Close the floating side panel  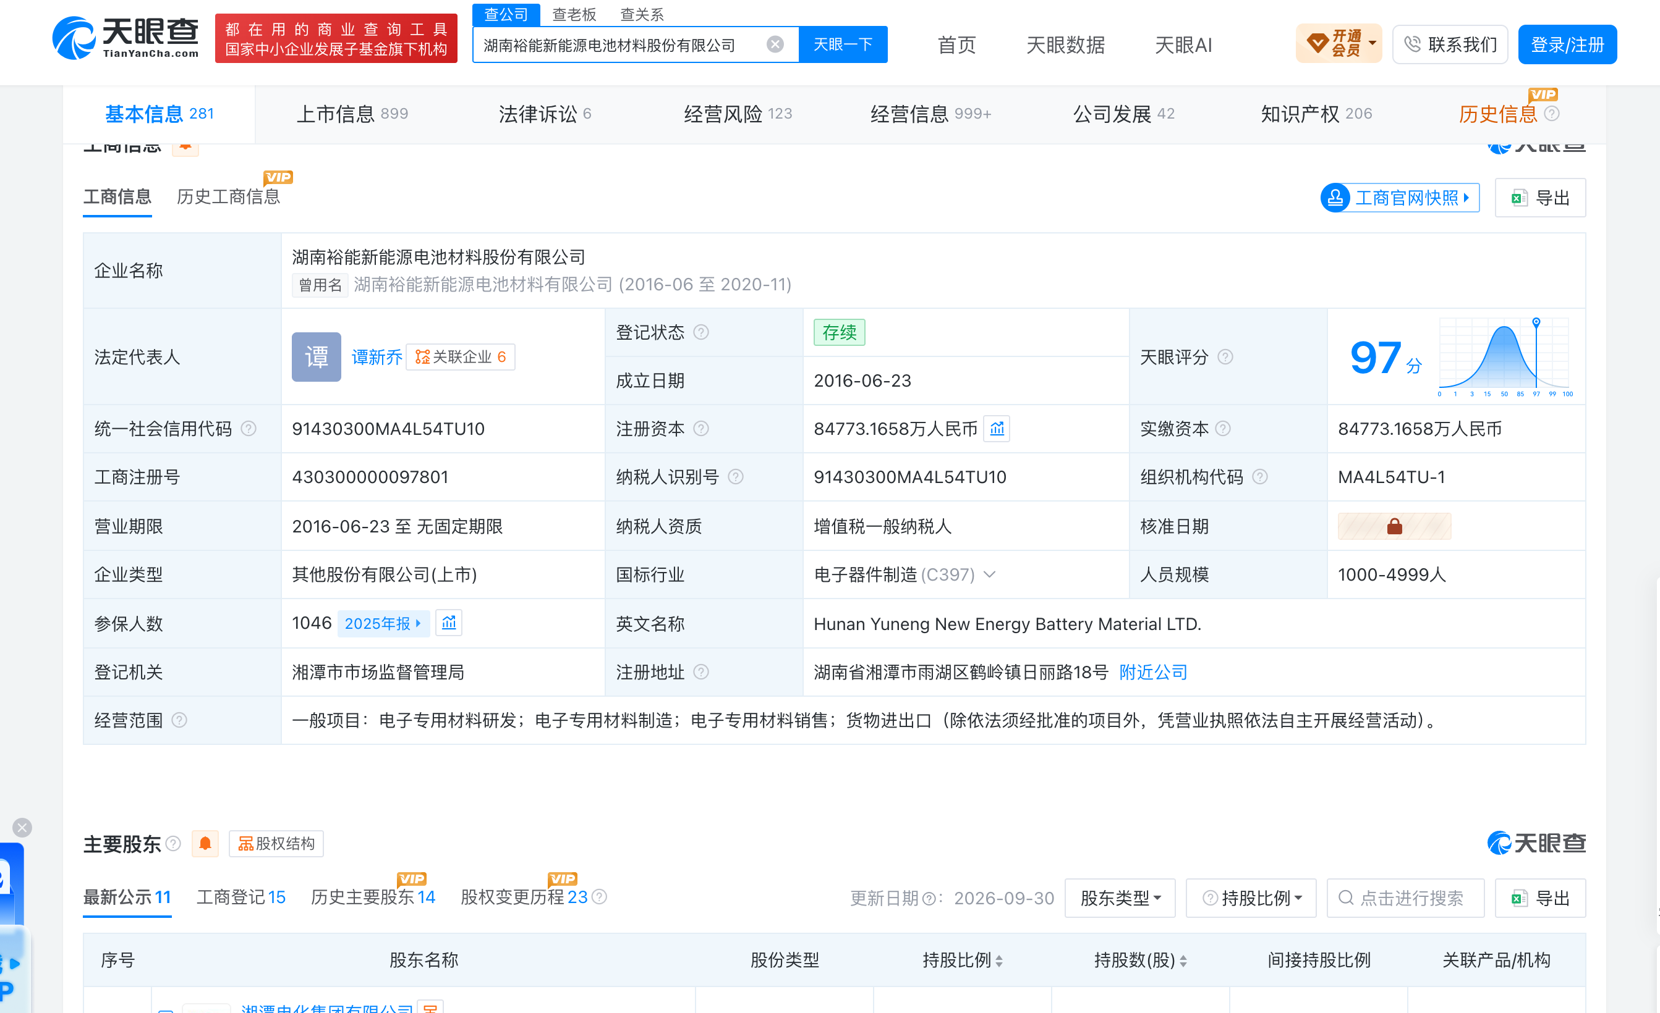(x=22, y=827)
